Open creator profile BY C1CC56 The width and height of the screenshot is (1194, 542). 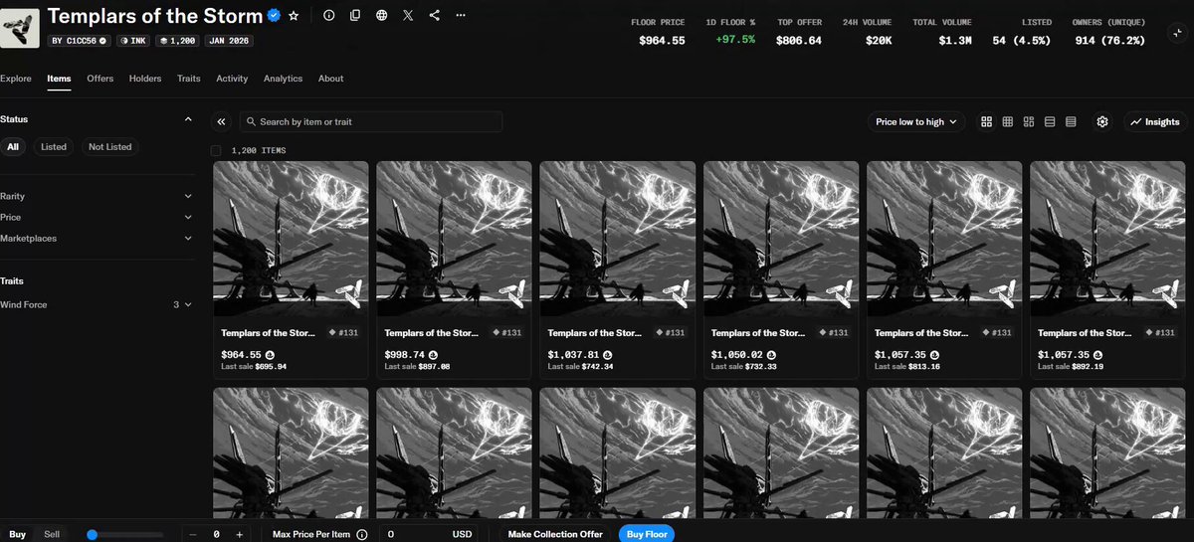point(80,41)
